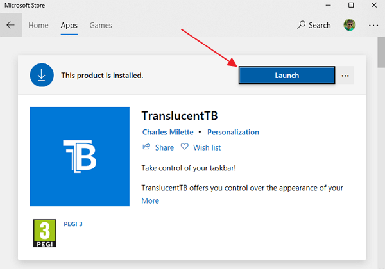Image resolution: width=385 pixels, height=269 pixels.
Task: Open the Personalization category link
Action: click(233, 132)
